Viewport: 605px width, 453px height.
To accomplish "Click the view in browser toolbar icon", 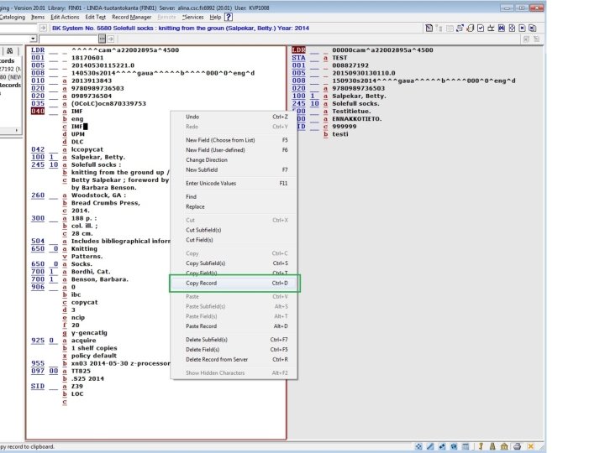I will [x=471, y=29].
